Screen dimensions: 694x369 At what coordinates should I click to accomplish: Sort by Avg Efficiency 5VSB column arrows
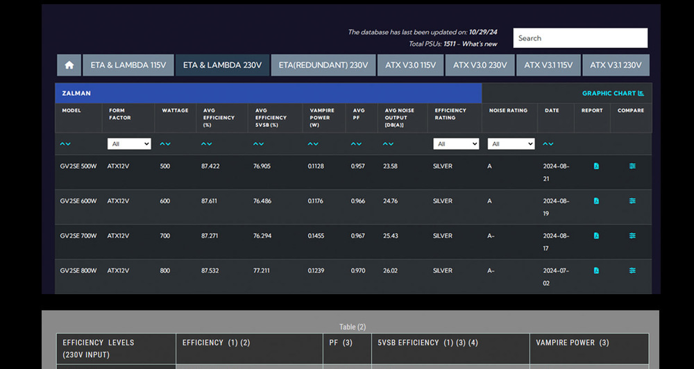pos(258,144)
